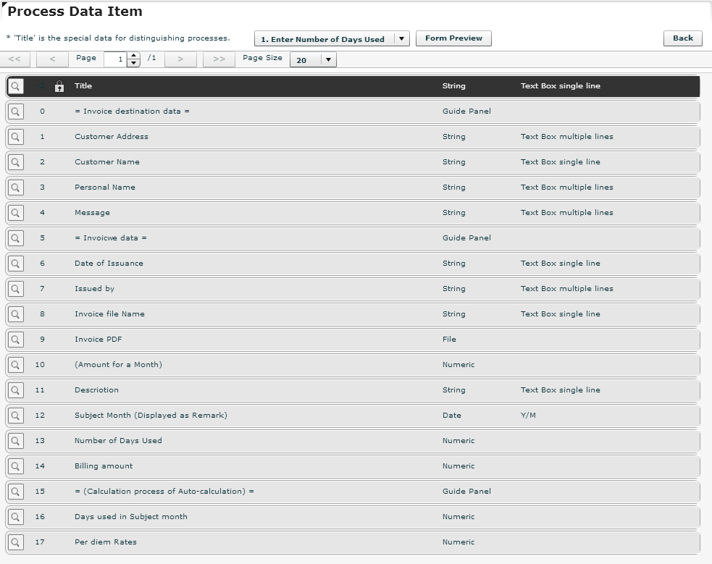Go to first page with << button
The image size is (712, 564).
pyautogui.click(x=14, y=59)
